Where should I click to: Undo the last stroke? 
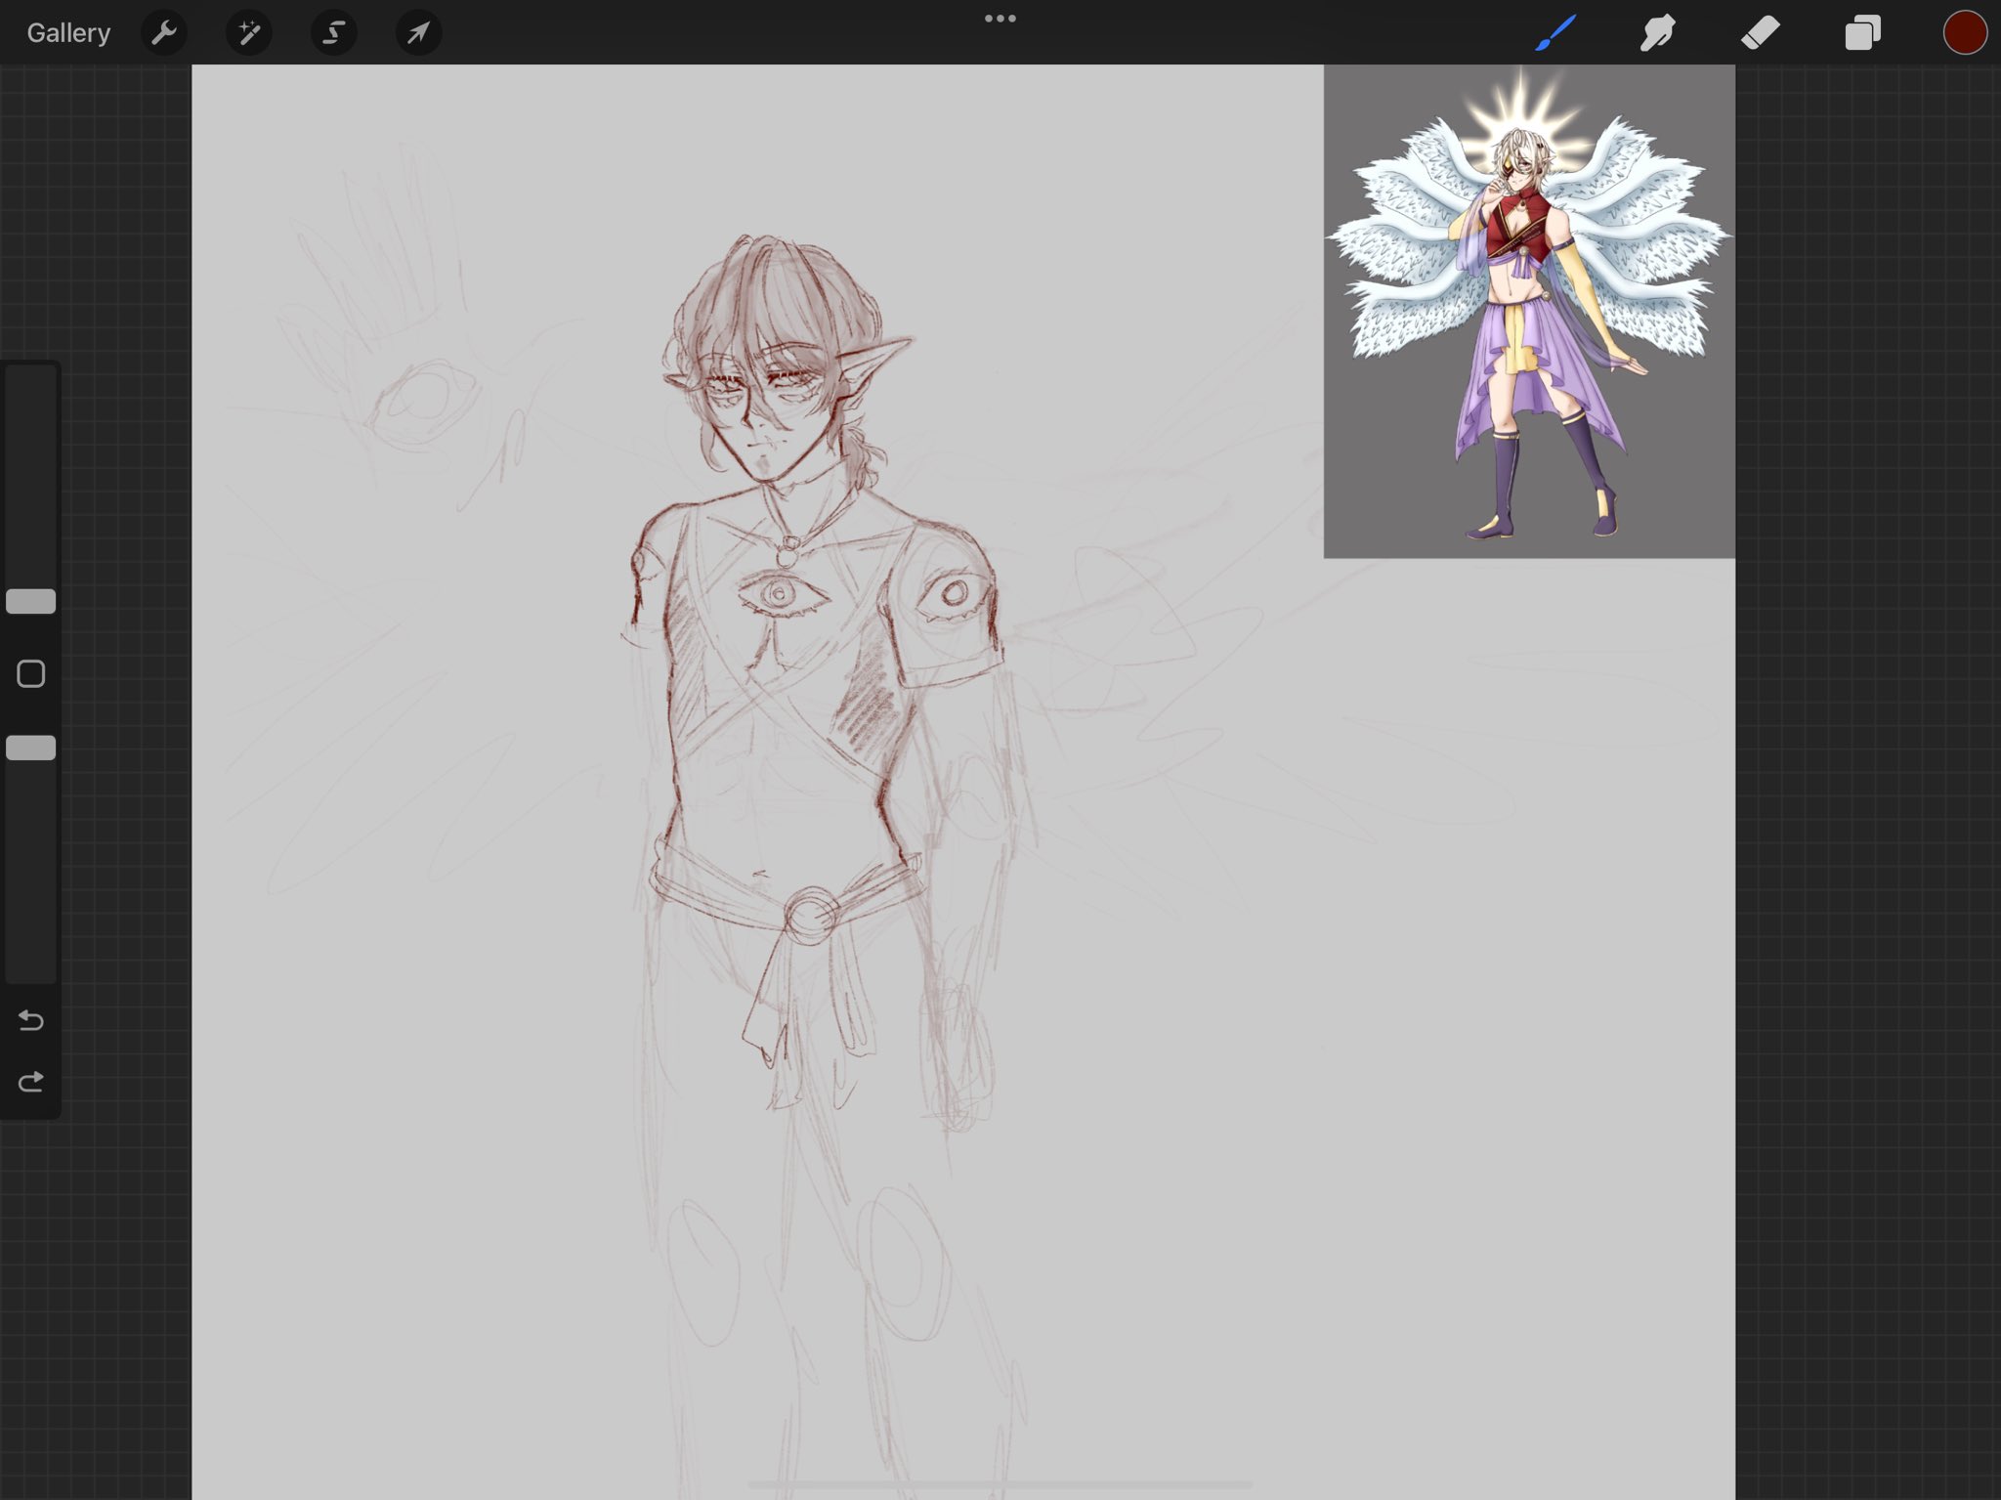pos(31,1021)
